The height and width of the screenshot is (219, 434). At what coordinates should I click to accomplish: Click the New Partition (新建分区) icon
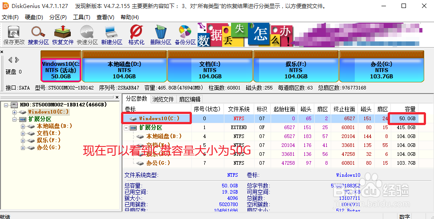(x=112, y=35)
